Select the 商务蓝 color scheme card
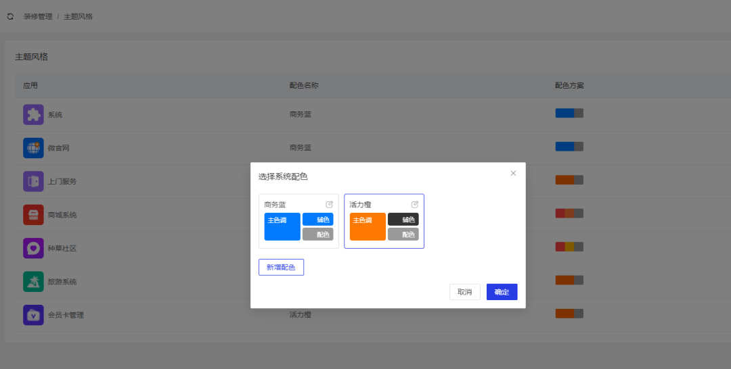The height and width of the screenshot is (369, 731). (299, 221)
